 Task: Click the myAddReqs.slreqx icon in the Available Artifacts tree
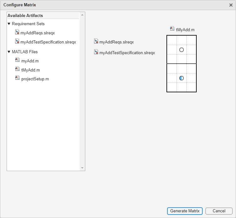pos(17,32)
